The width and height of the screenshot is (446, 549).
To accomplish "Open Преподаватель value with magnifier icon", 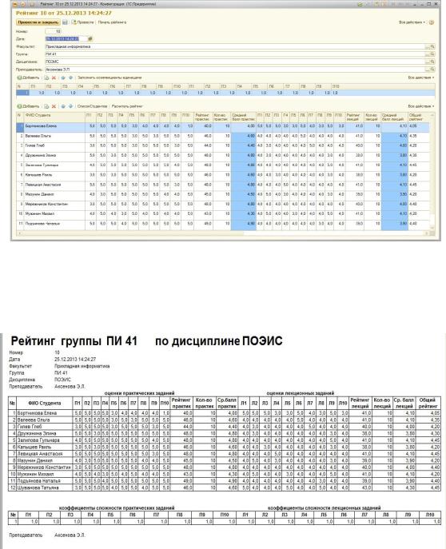I will (x=432, y=70).
